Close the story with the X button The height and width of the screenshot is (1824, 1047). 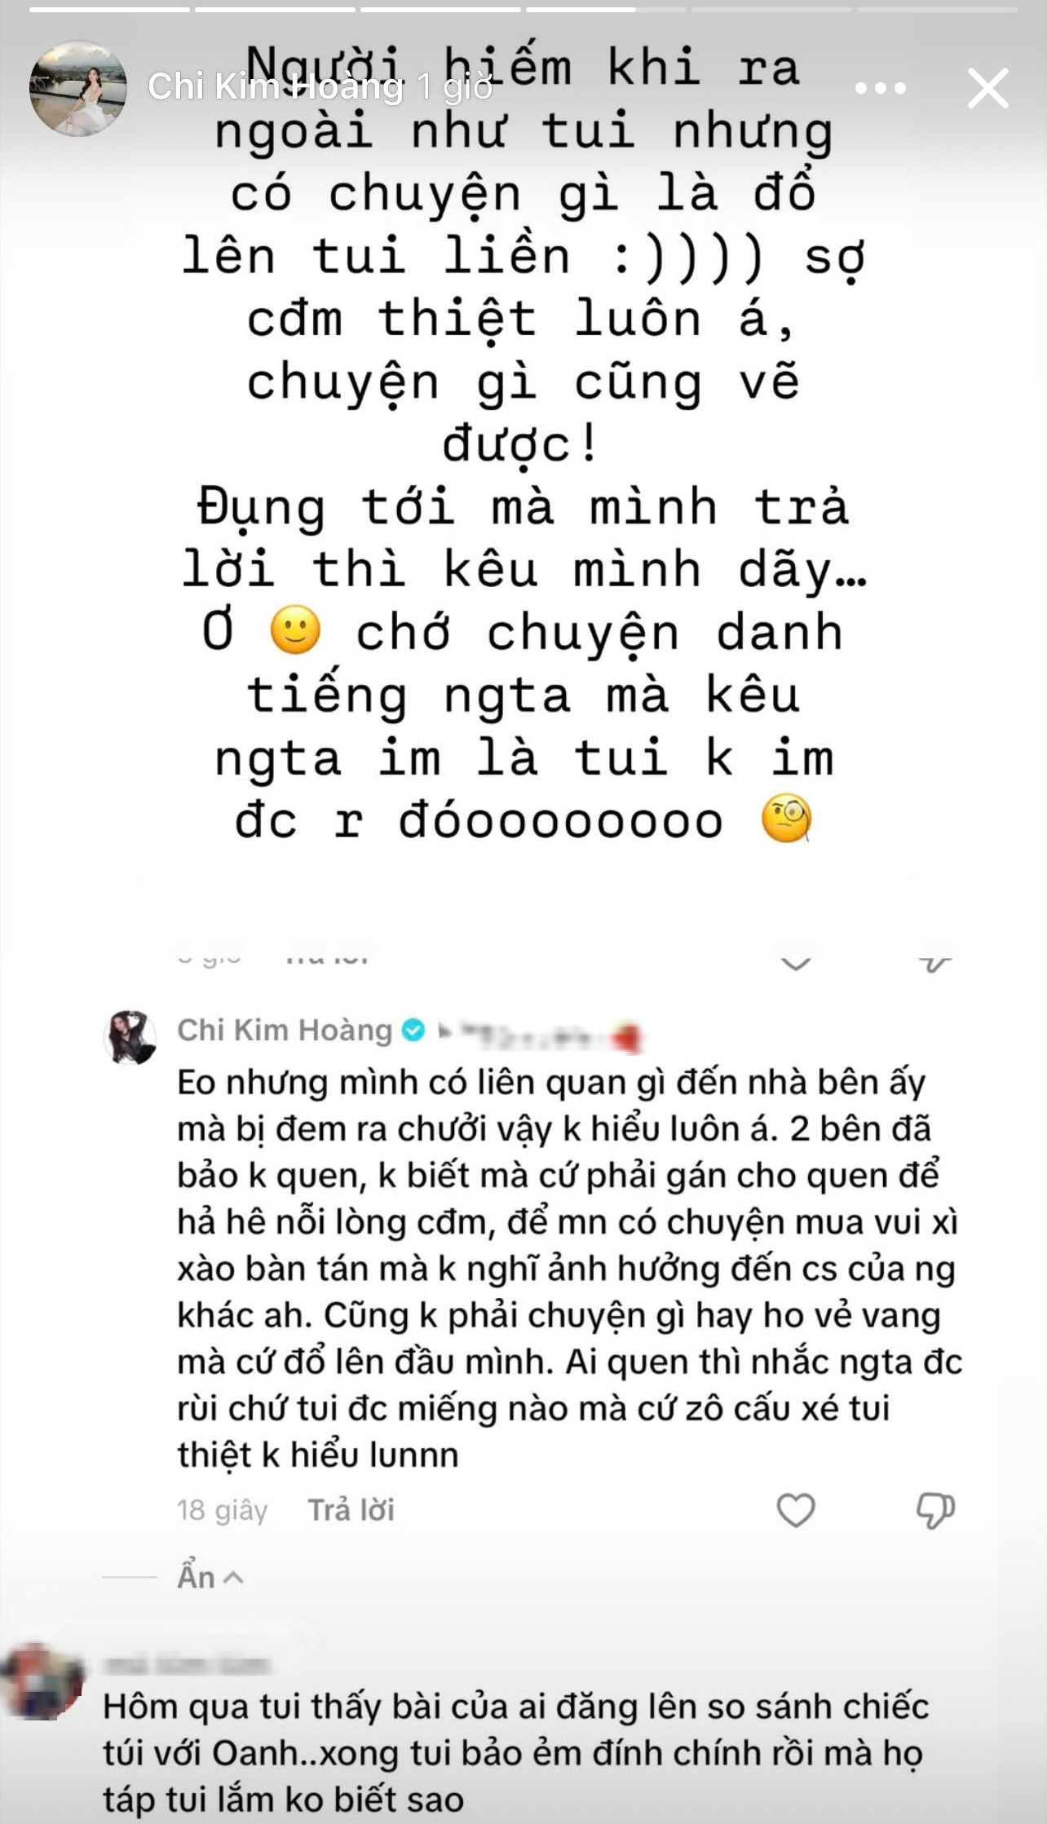[987, 88]
